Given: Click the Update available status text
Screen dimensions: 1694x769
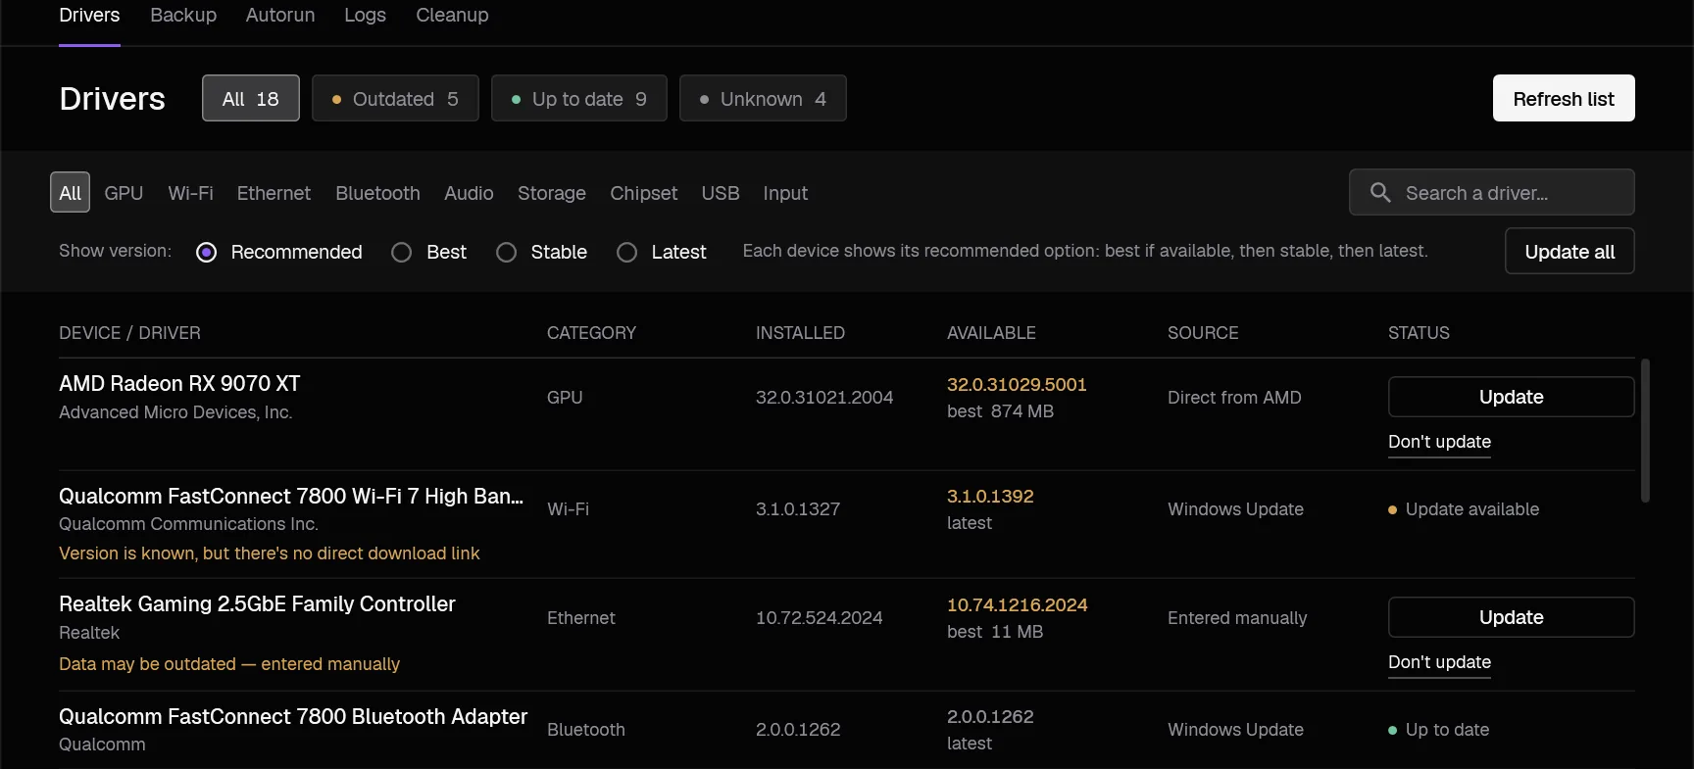Looking at the screenshot, I should point(1471,509).
